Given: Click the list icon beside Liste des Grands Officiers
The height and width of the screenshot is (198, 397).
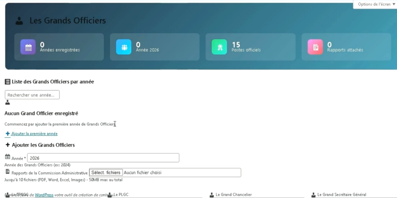Looking at the screenshot, I should tap(8, 82).
